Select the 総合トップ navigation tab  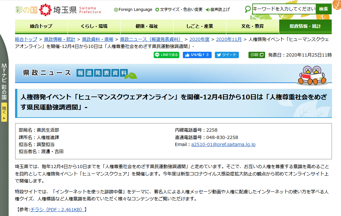41,26
